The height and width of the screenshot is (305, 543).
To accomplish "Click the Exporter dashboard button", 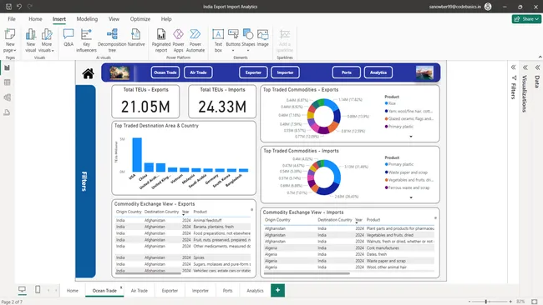I will click(253, 72).
